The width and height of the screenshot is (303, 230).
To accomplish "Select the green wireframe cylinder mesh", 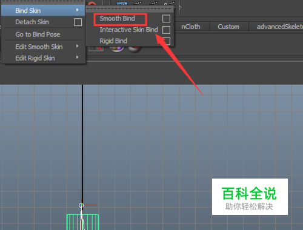I will tap(82, 222).
